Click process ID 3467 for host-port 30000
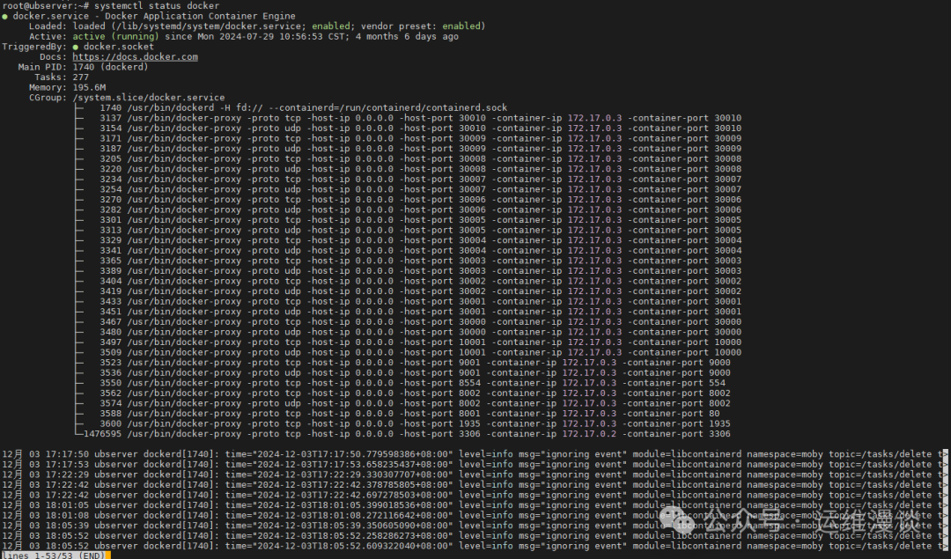This screenshot has height=559, width=951. [111, 322]
